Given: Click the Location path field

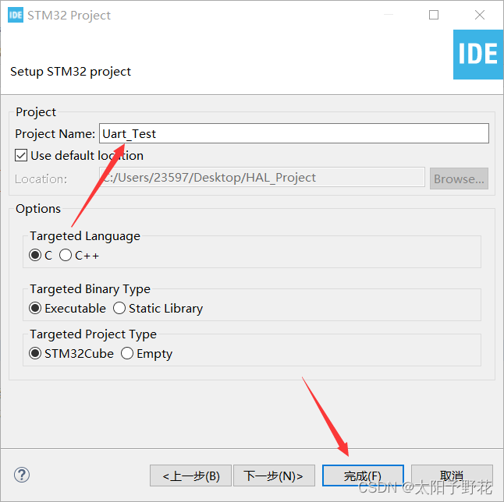Looking at the screenshot, I should (x=262, y=177).
